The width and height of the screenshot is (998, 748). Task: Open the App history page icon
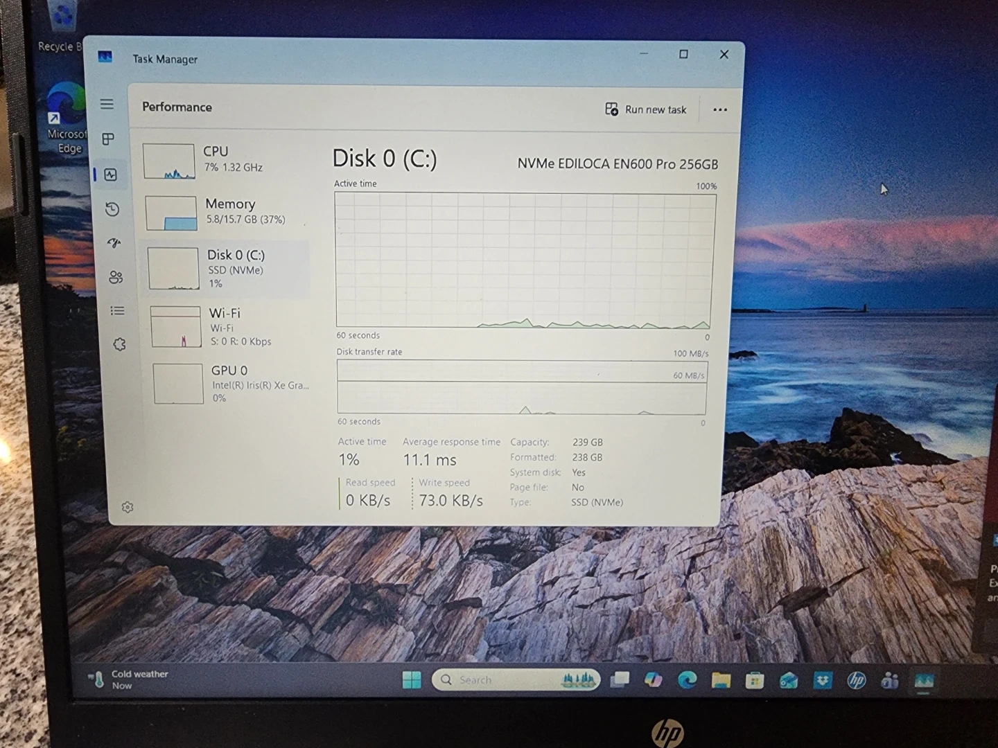[x=112, y=209]
